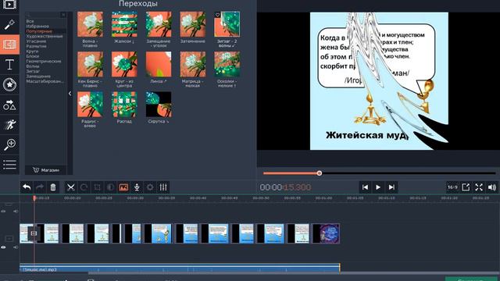Viewport: 500px width, 281px height.
Task: Choose the Круг - из центра transition
Action: click(x=124, y=64)
